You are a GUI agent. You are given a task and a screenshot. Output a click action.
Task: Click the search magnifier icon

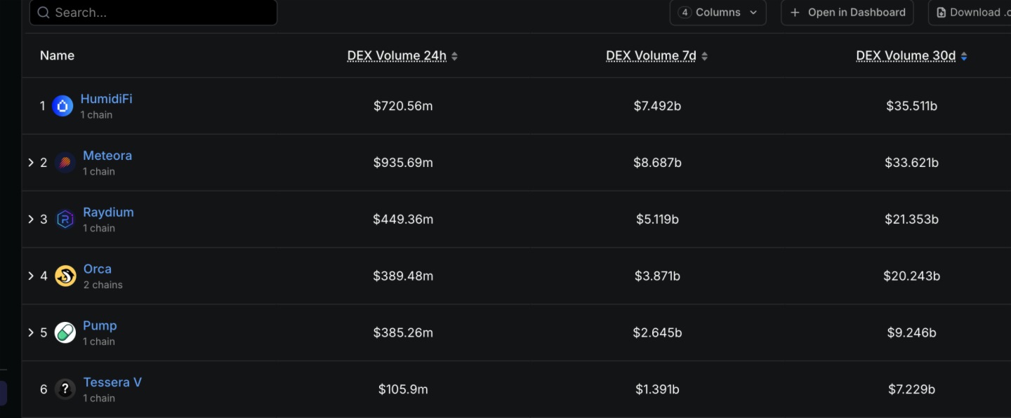pos(44,13)
